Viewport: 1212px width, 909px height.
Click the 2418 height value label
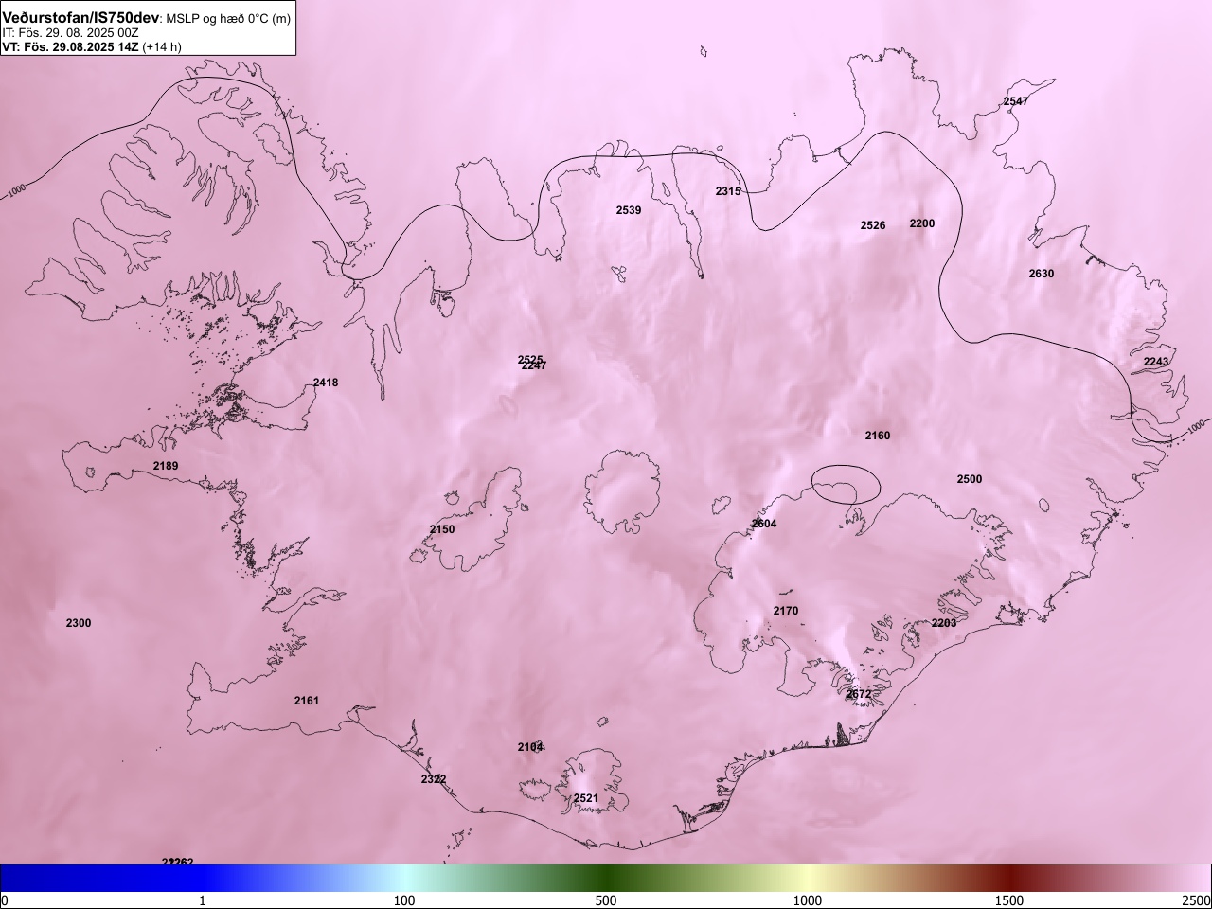[326, 383]
